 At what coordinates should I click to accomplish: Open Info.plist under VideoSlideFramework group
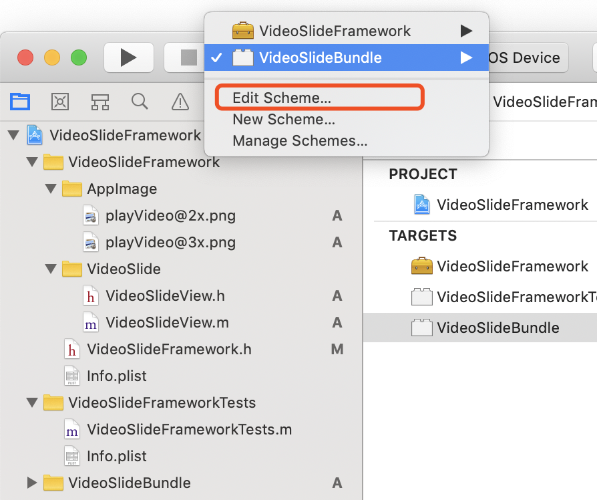point(116,376)
